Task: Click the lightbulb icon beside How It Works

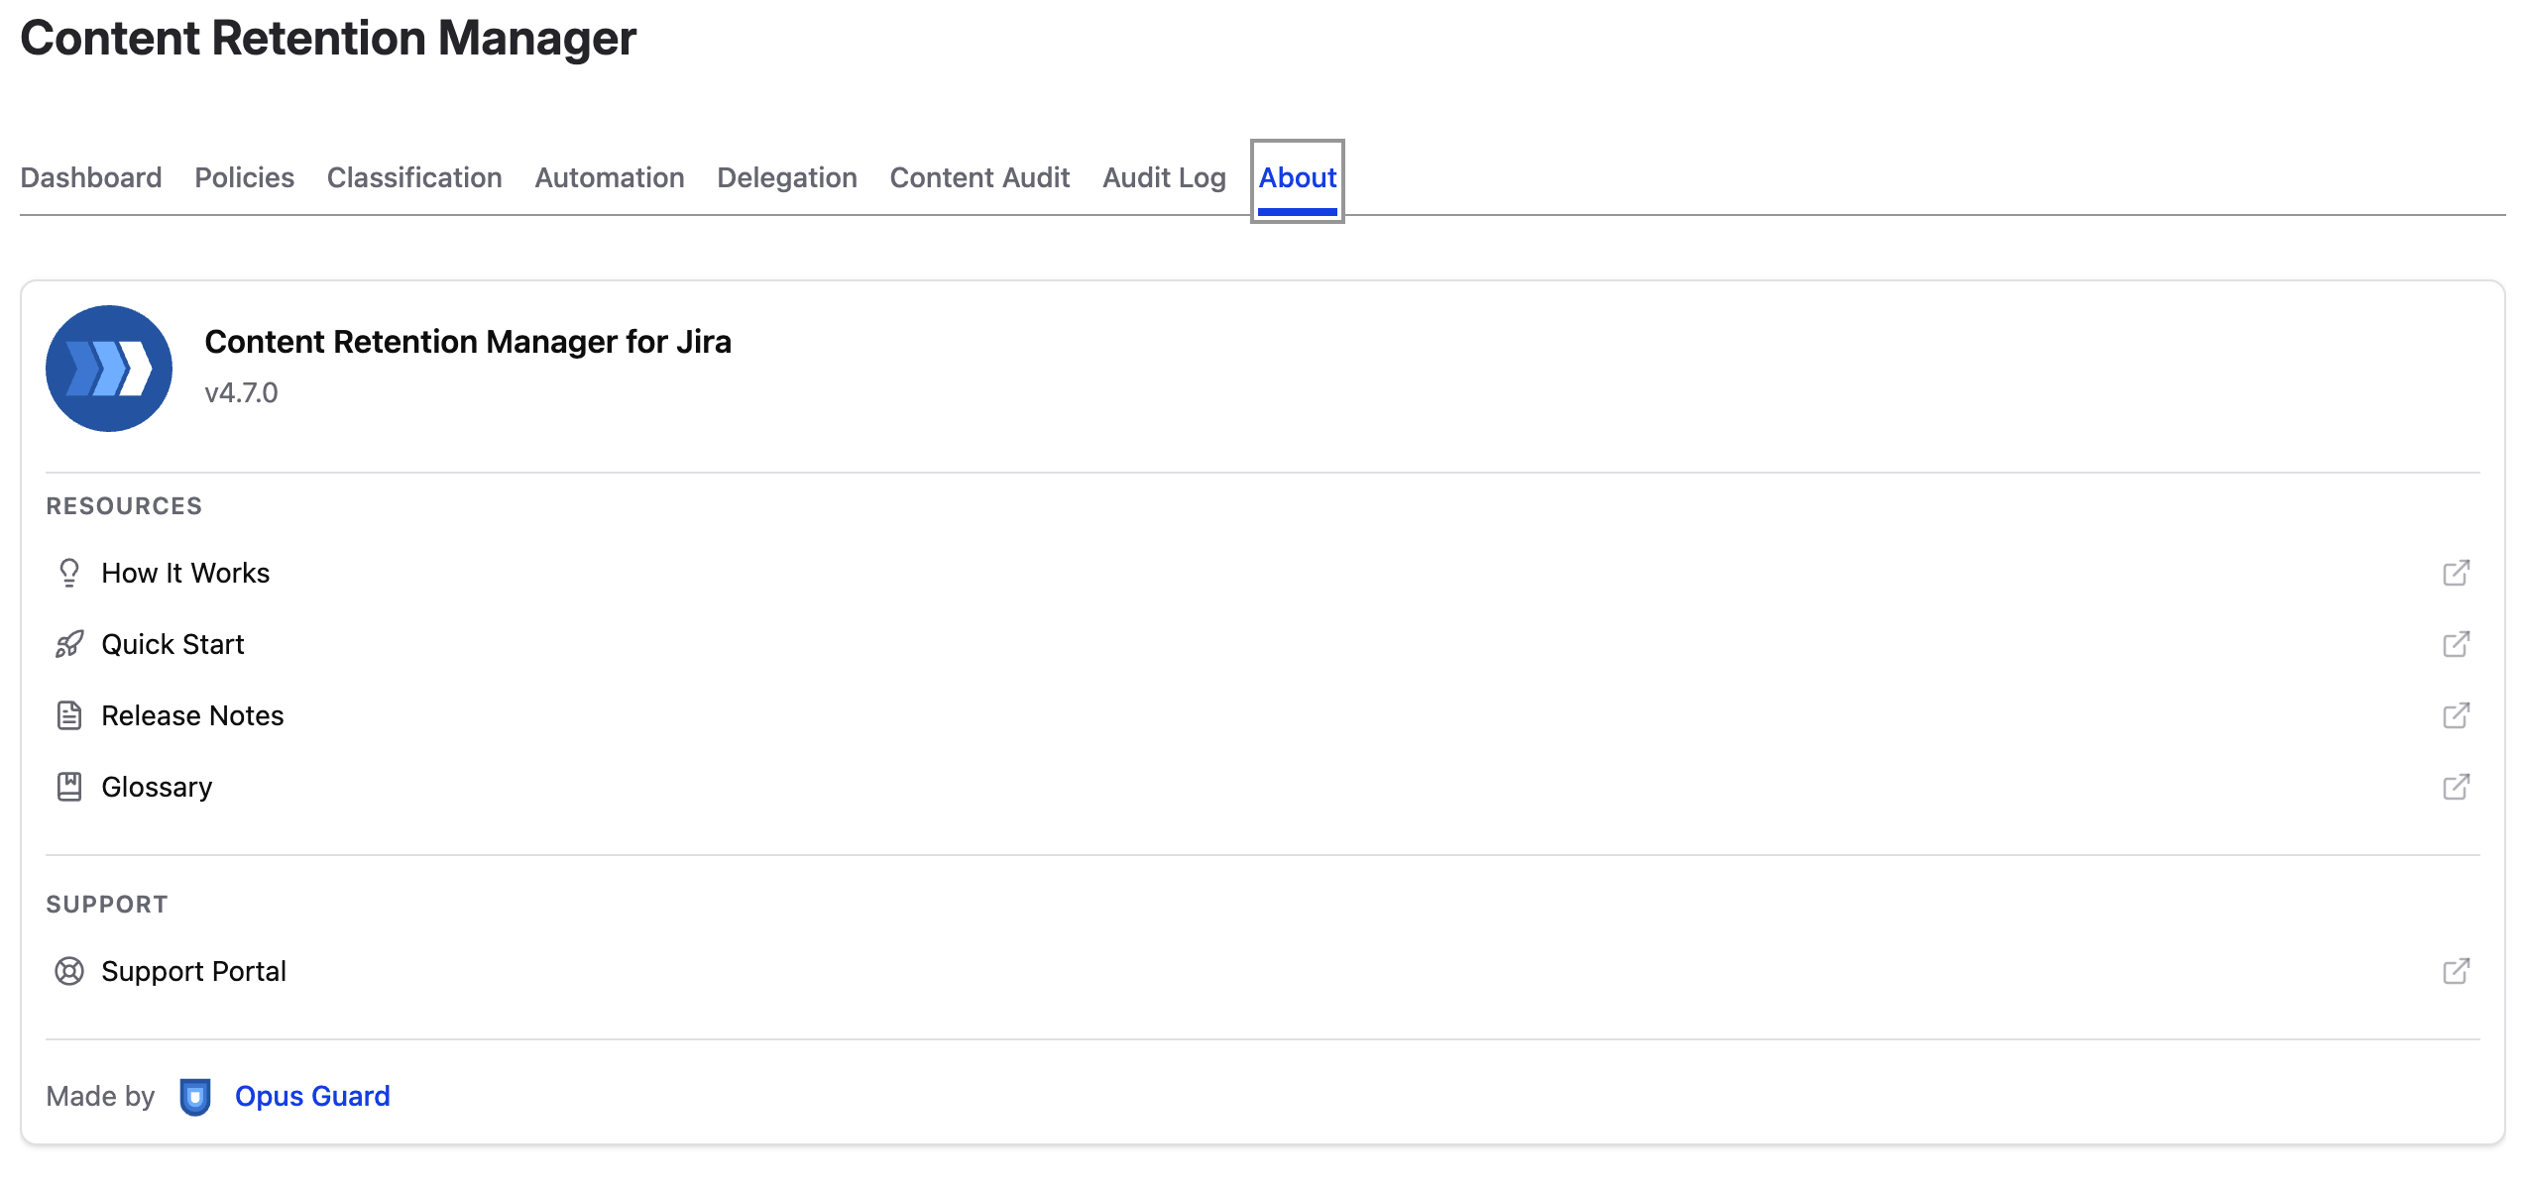Action: pos(69,573)
